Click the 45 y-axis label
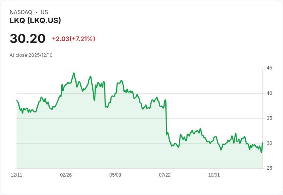Viewport: 283px width, 195px height. coord(270,68)
